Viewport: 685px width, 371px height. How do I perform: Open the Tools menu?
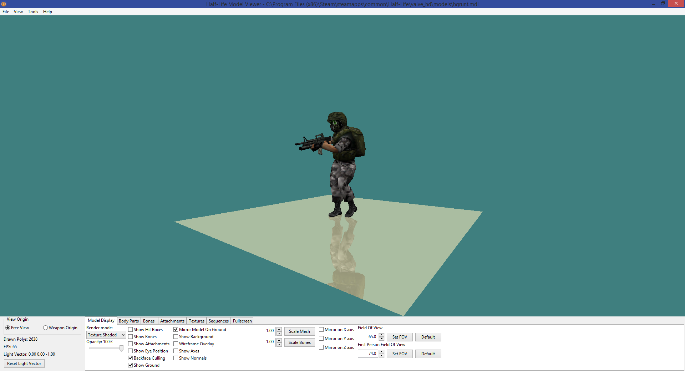pyautogui.click(x=33, y=12)
